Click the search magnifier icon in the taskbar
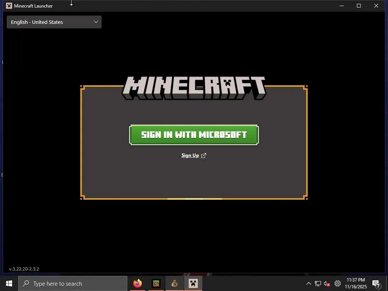 click(26, 283)
